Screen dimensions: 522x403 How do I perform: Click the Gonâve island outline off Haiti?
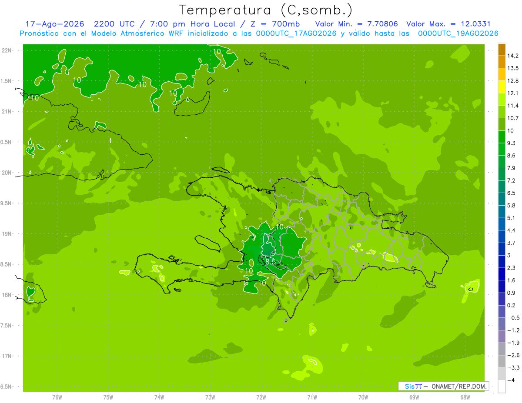point(207,243)
